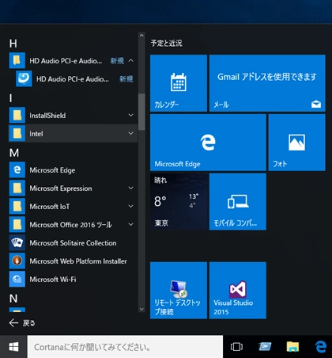Click the Cortana search box
This screenshot has width=332, height=358.
click(x=125, y=347)
